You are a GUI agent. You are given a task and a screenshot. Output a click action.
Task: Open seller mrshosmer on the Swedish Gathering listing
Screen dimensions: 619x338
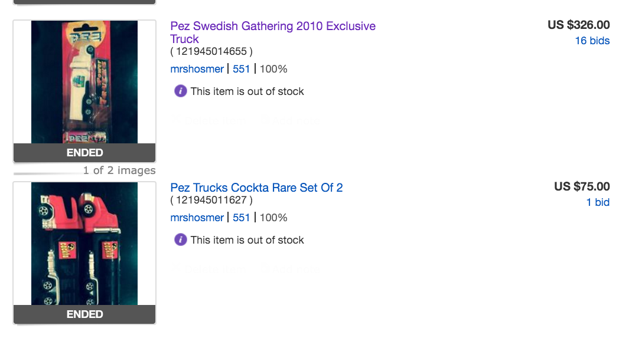coord(197,69)
